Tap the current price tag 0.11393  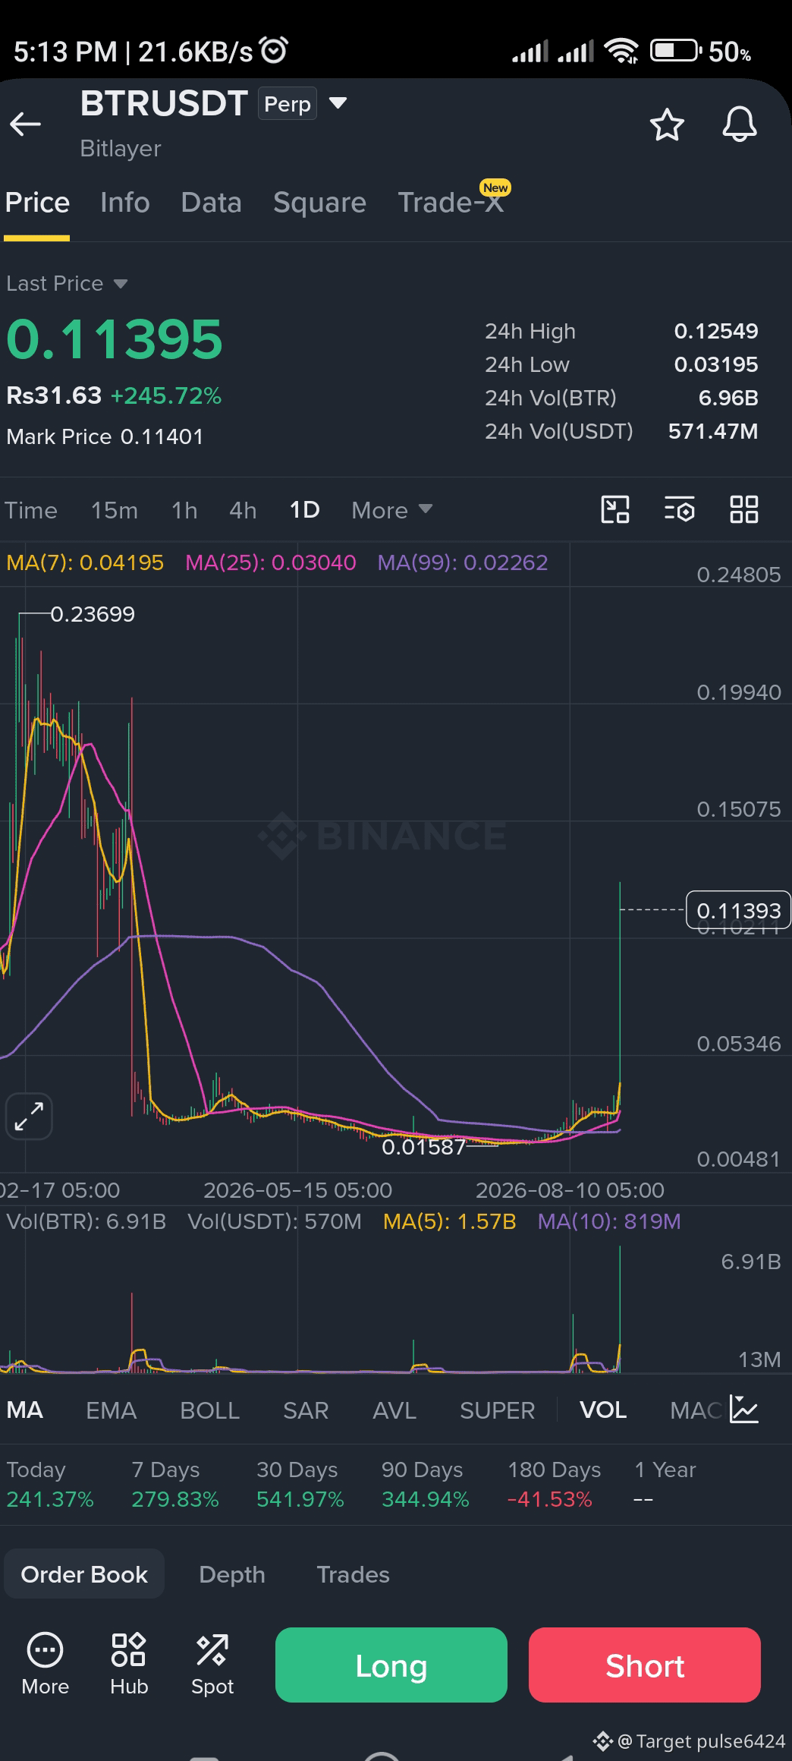tap(738, 910)
